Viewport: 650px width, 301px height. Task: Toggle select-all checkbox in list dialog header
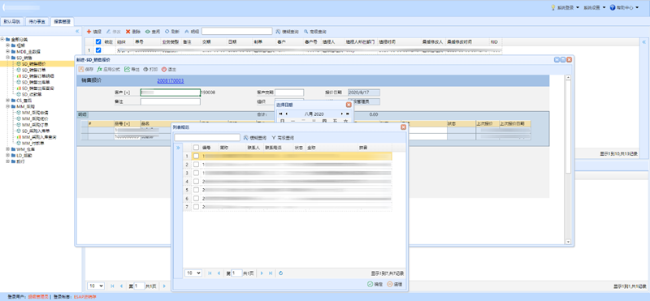point(196,148)
